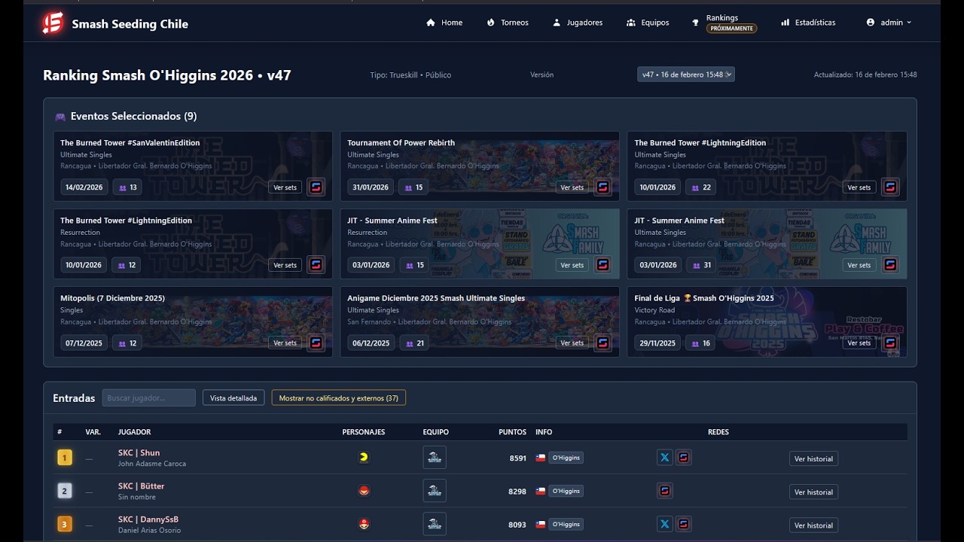
Task: Click date 14/02/2026 on SanValentinEdition card
Action: pyautogui.click(x=83, y=187)
